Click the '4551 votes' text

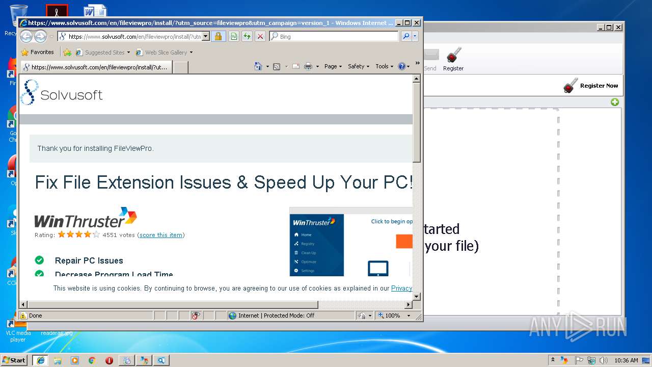(119, 235)
